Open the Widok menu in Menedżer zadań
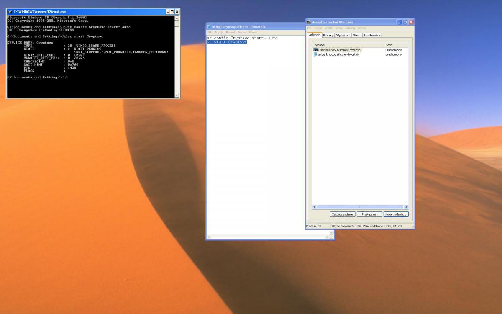 [329, 28]
